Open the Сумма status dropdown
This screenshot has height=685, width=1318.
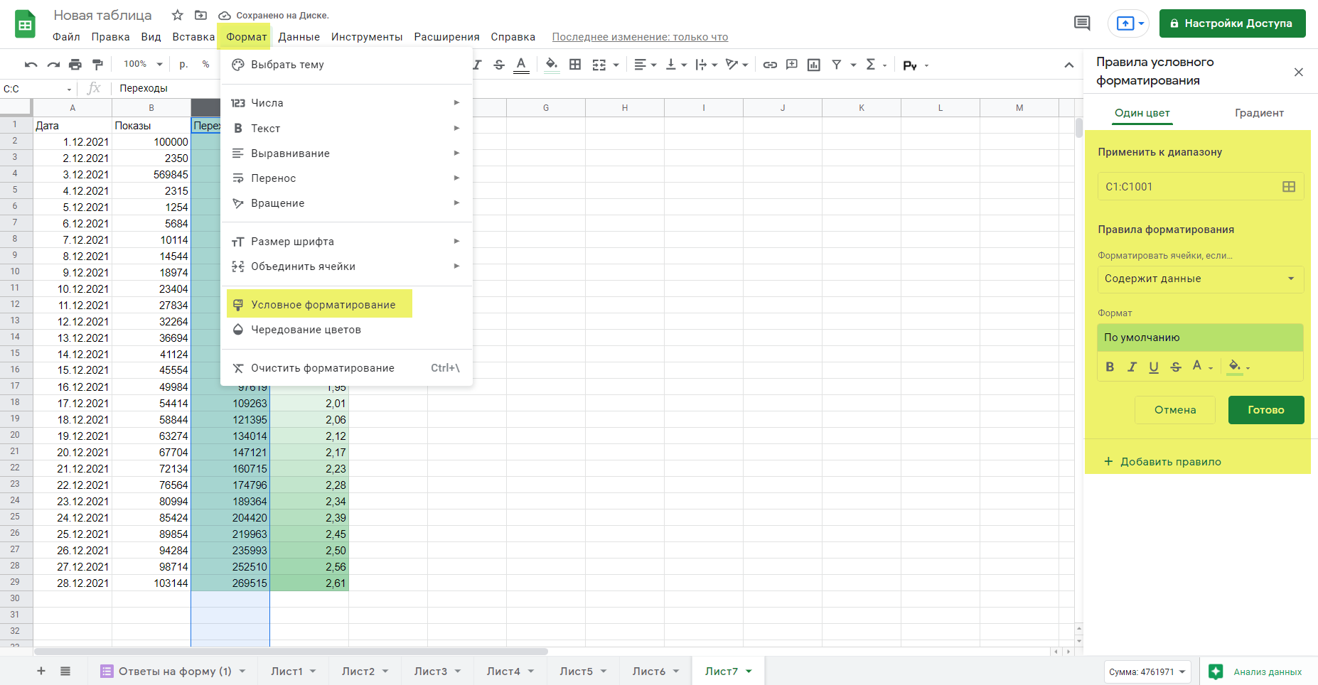point(1148,671)
